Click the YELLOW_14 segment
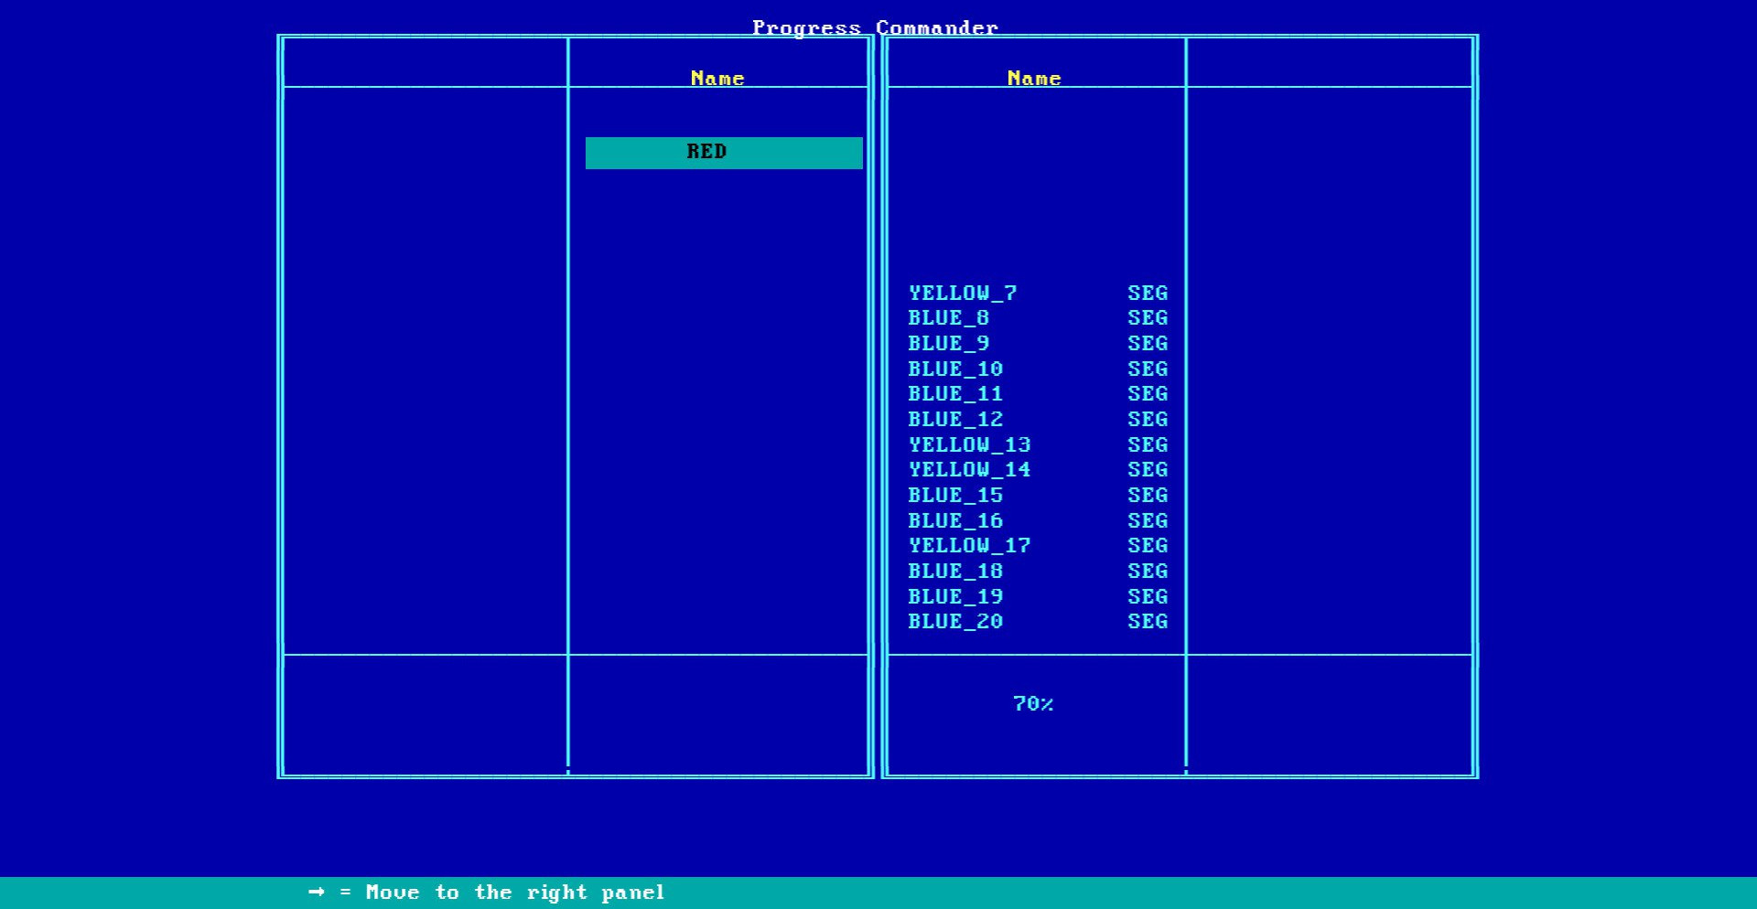Screen dimensions: 1757x909 click(x=969, y=470)
